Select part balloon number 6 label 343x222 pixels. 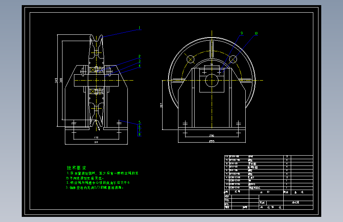[x=140, y=126]
